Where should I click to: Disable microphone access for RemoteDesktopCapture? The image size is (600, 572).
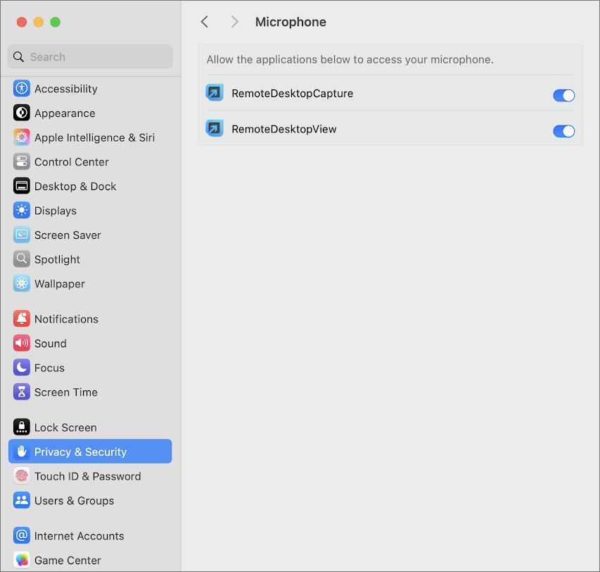pos(563,95)
